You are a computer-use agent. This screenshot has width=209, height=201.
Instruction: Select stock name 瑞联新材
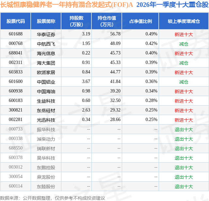tap(46, 149)
